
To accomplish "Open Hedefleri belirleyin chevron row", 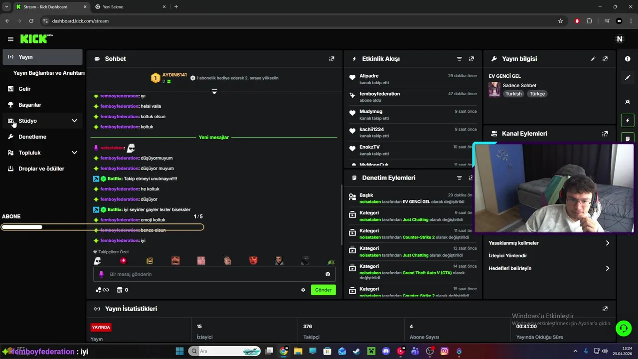I will point(549,268).
